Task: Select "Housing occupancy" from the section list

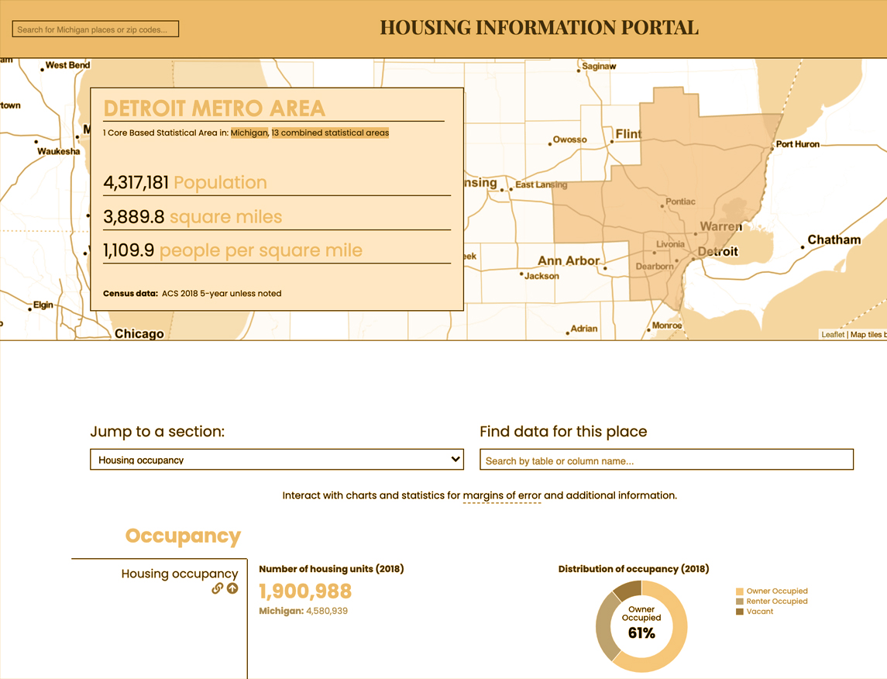Action: [277, 459]
